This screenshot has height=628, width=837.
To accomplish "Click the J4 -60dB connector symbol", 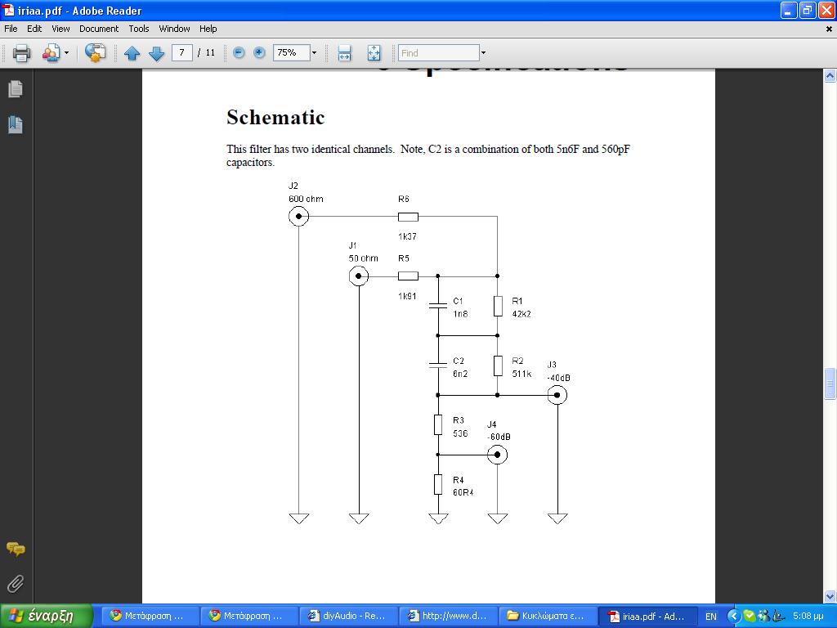I will (498, 455).
